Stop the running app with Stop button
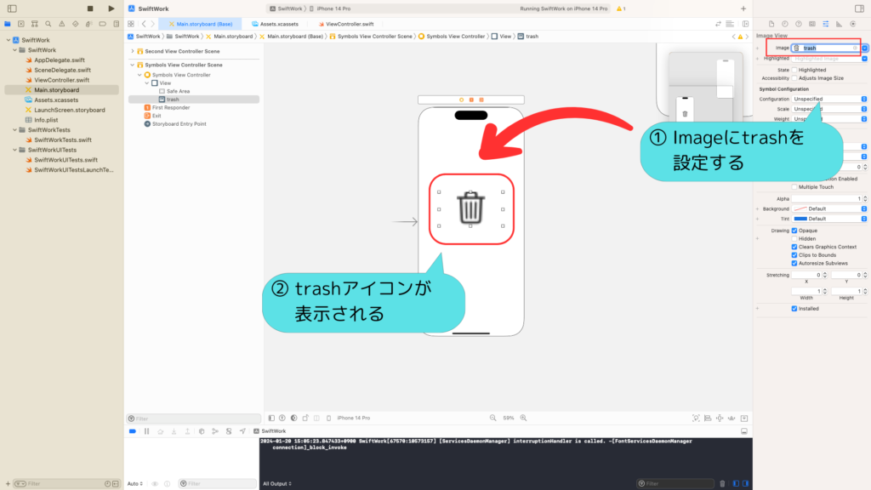 [x=90, y=9]
